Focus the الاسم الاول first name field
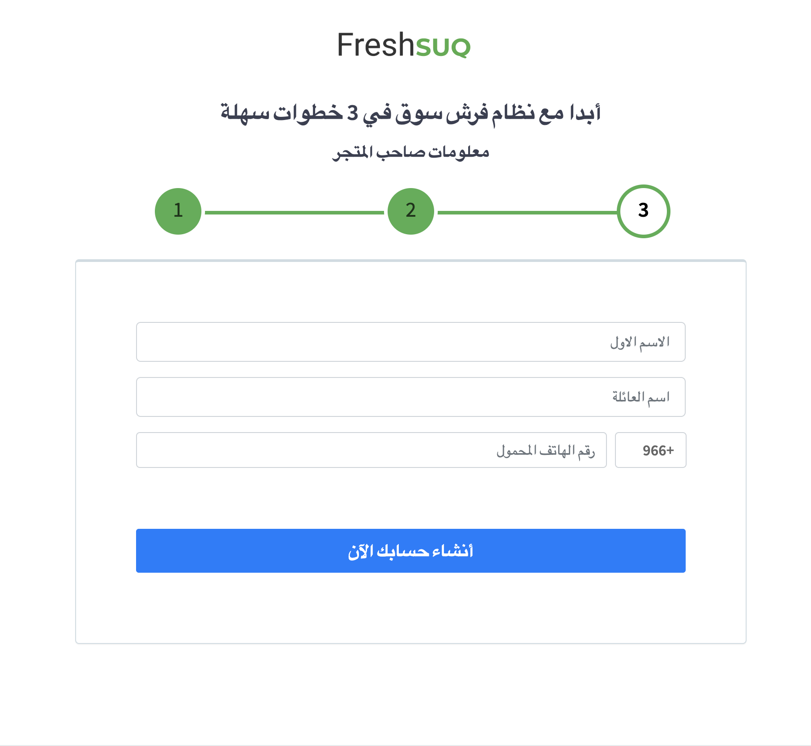 click(x=411, y=342)
